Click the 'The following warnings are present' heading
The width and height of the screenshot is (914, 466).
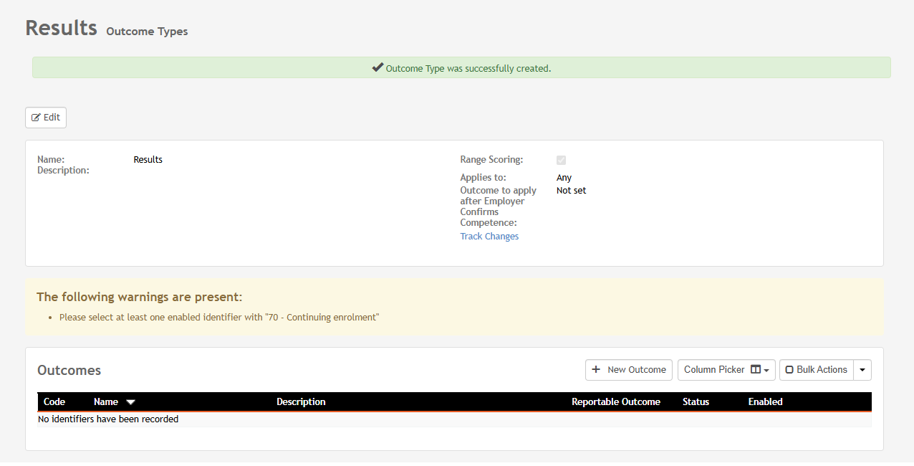(140, 297)
